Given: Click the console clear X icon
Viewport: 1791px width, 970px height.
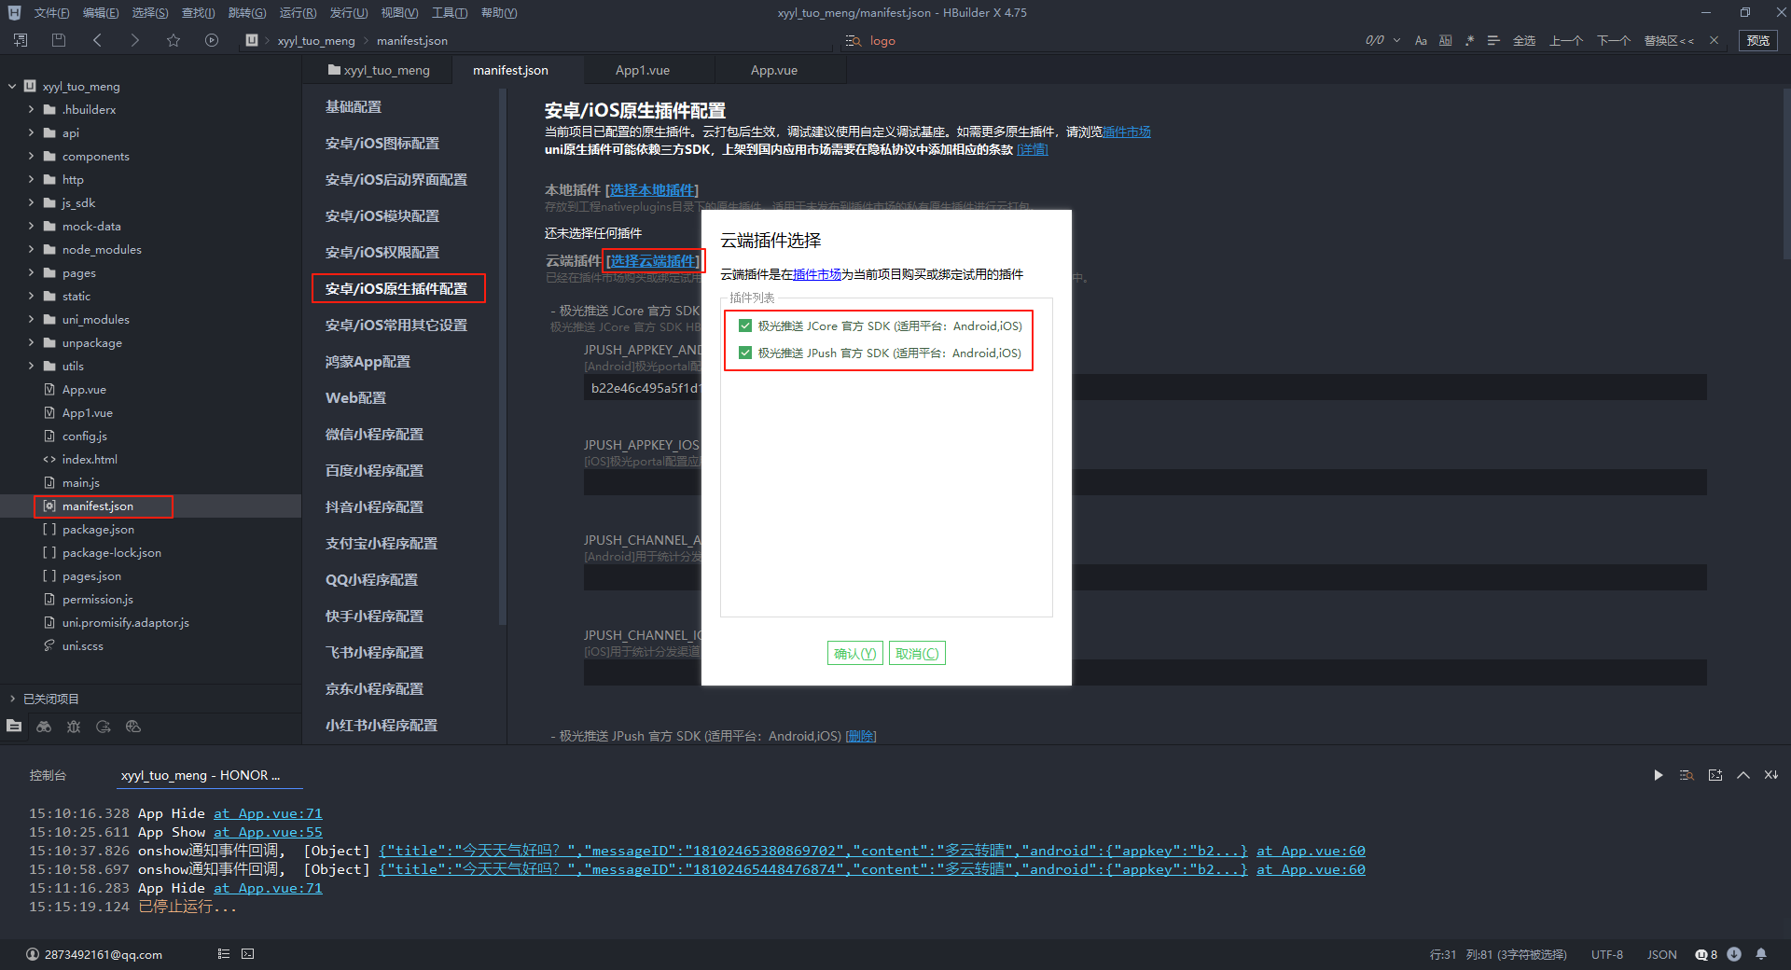Looking at the screenshot, I should click(x=1771, y=775).
